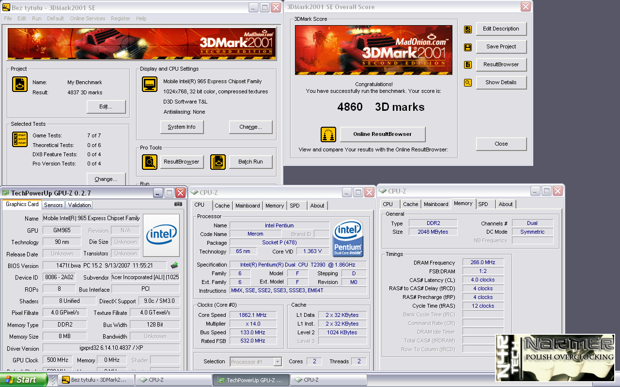
Task: Open the Mainboard tab in right CPU-Z window
Action: [436, 204]
